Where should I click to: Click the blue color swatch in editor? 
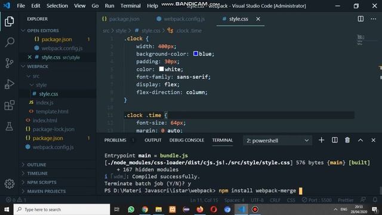[x=196, y=54]
